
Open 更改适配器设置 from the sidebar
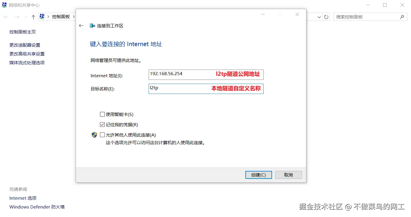click(25, 45)
